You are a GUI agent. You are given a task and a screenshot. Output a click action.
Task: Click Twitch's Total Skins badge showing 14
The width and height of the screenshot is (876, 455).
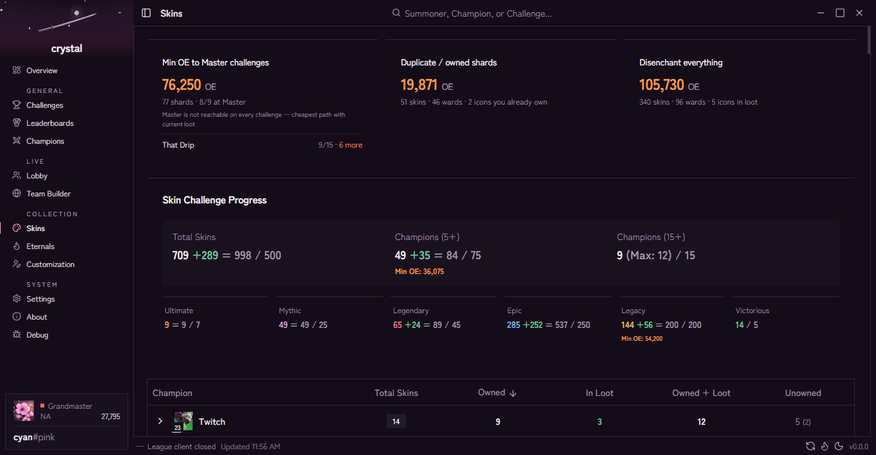coord(396,422)
